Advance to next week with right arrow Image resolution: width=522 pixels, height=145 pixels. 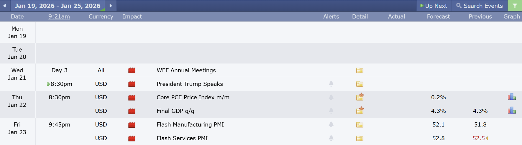(x=111, y=6)
